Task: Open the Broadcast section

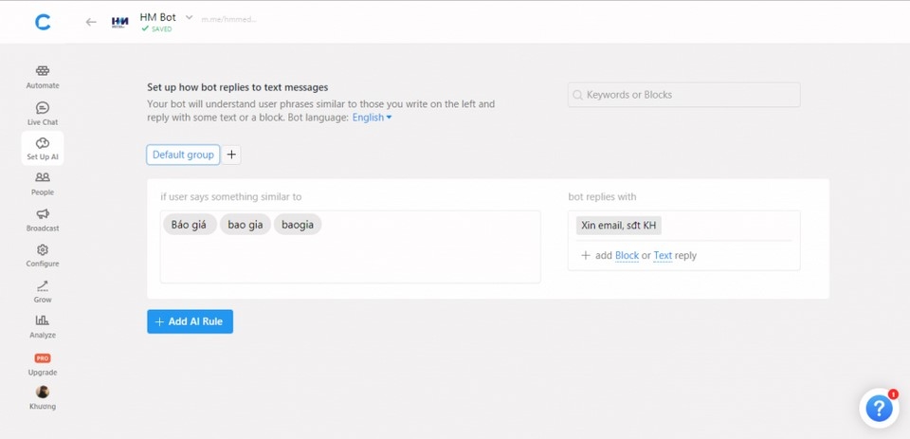Action: pyautogui.click(x=43, y=220)
